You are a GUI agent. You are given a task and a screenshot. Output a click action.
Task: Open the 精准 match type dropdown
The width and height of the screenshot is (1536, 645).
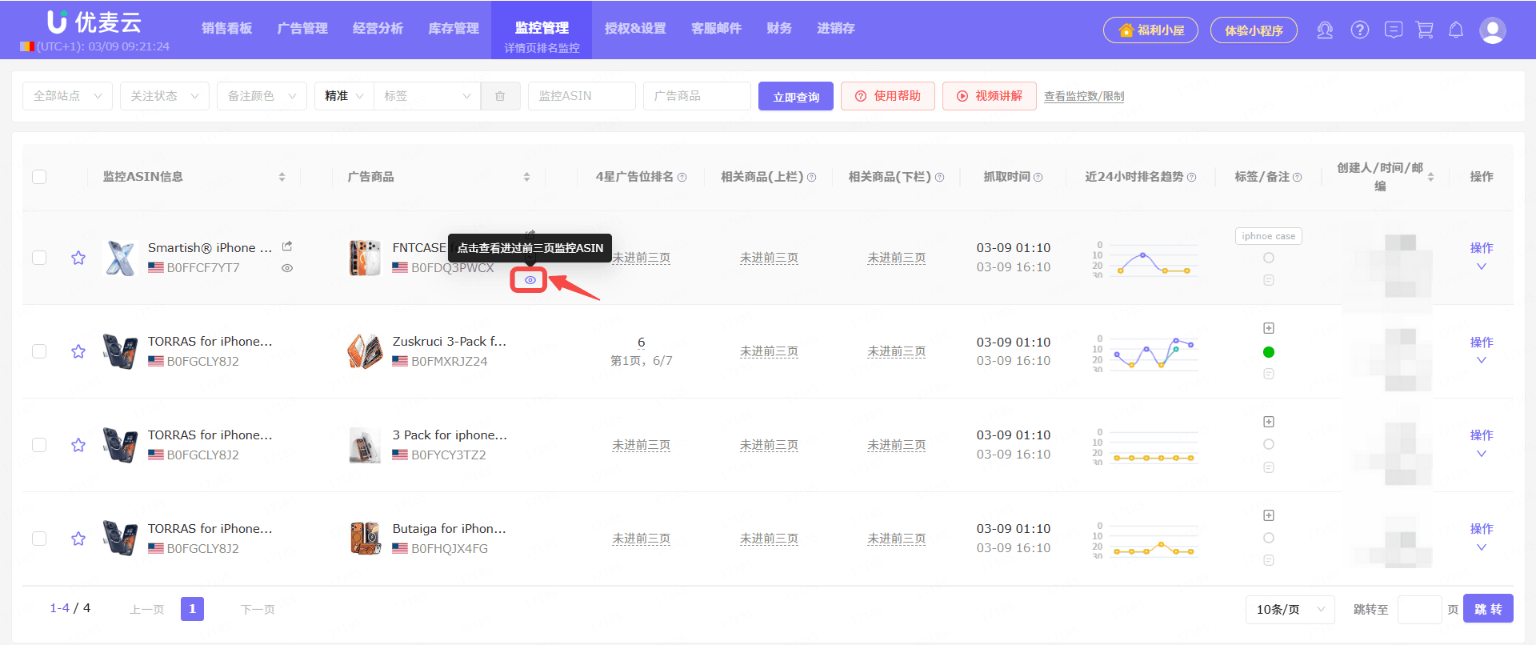pyautogui.click(x=344, y=96)
